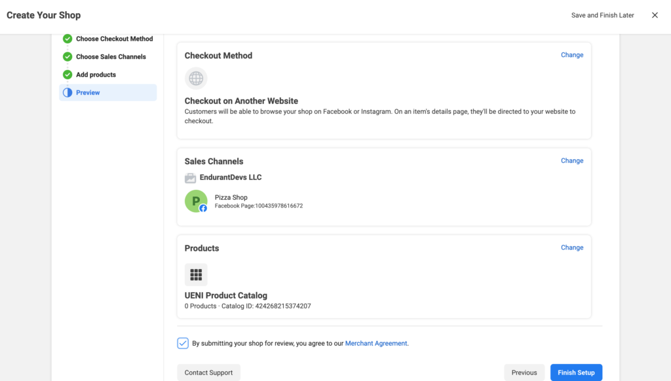The height and width of the screenshot is (381, 671).
Task: Close the Create Your Shop dialog
Action: pos(655,15)
